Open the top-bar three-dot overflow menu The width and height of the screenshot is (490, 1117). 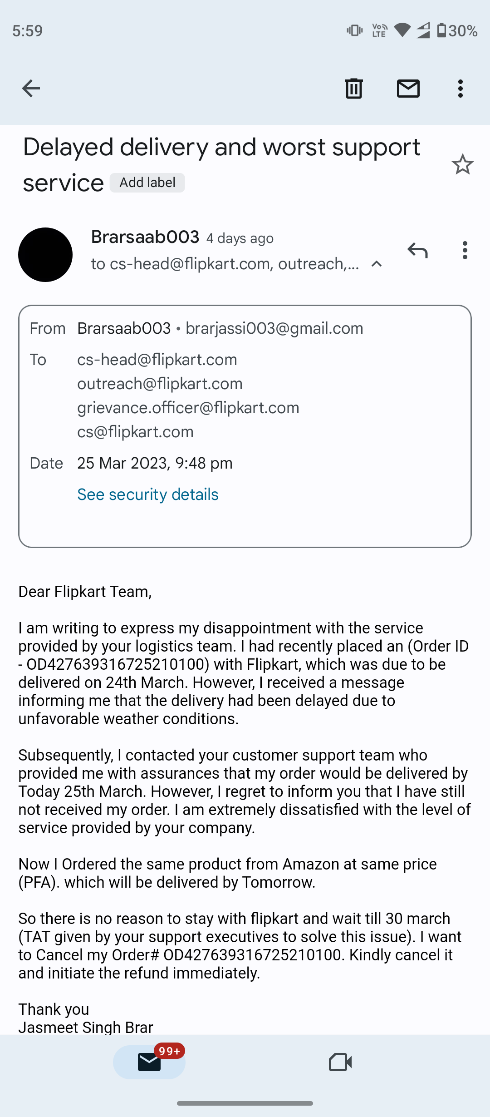tap(461, 88)
